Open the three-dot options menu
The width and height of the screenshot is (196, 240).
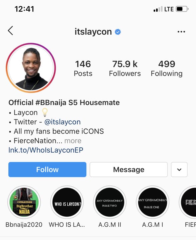click(x=181, y=32)
